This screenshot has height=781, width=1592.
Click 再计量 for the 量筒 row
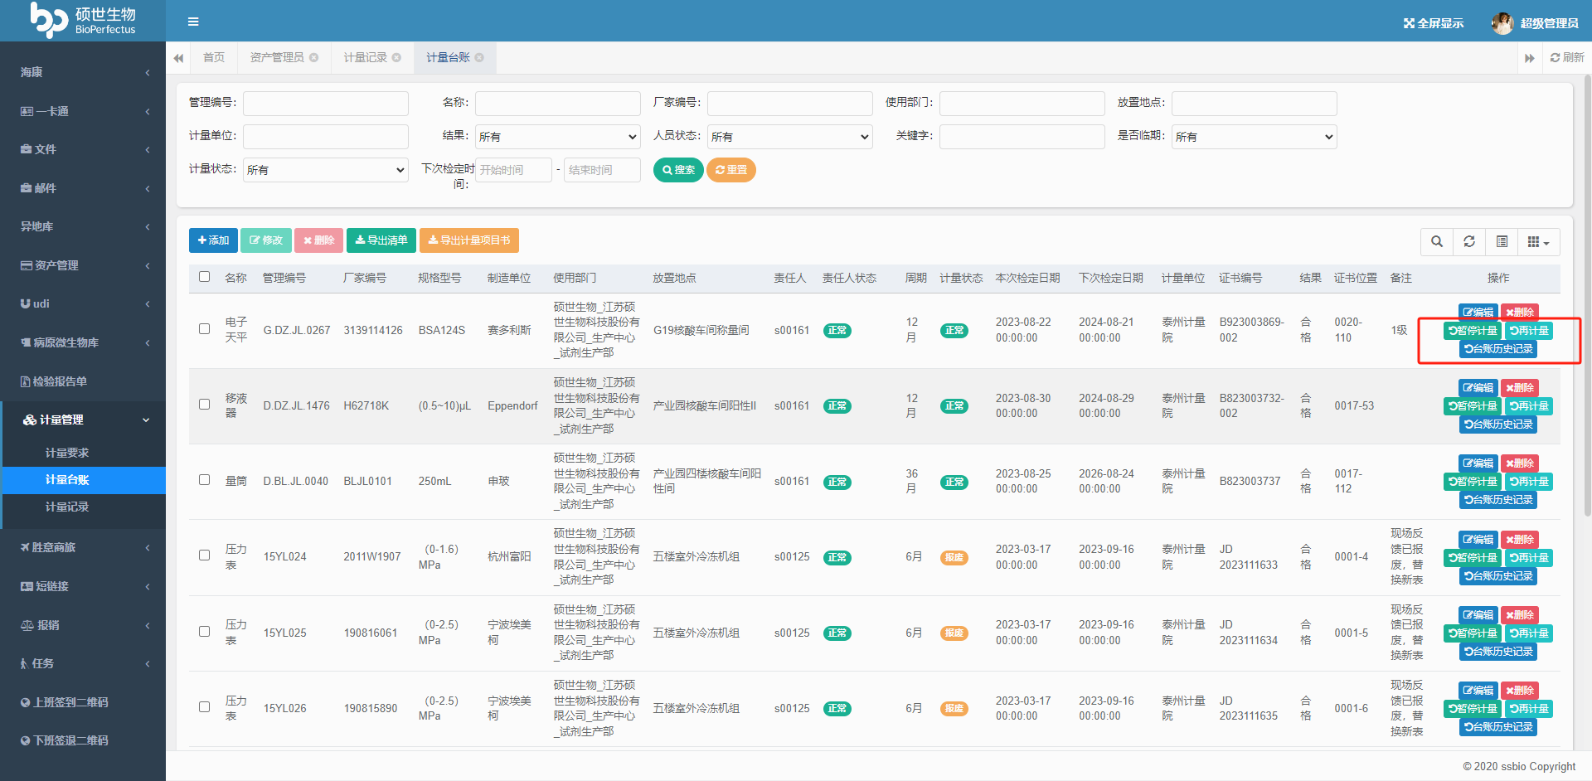pyautogui.click(x=1529, y=481)
